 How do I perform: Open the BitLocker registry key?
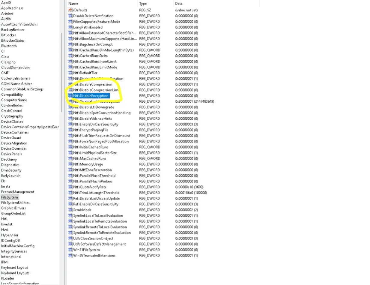click(9, 35)
